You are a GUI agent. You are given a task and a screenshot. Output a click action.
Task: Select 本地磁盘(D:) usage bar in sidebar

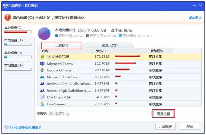[18, 44]
